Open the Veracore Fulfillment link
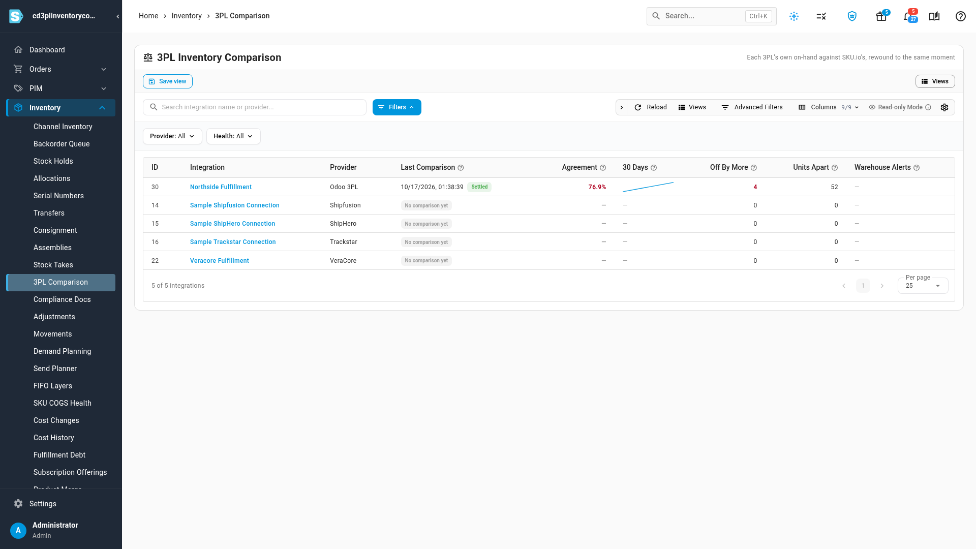Viewport: 976px width, 549px height. [x=220, y=261]
